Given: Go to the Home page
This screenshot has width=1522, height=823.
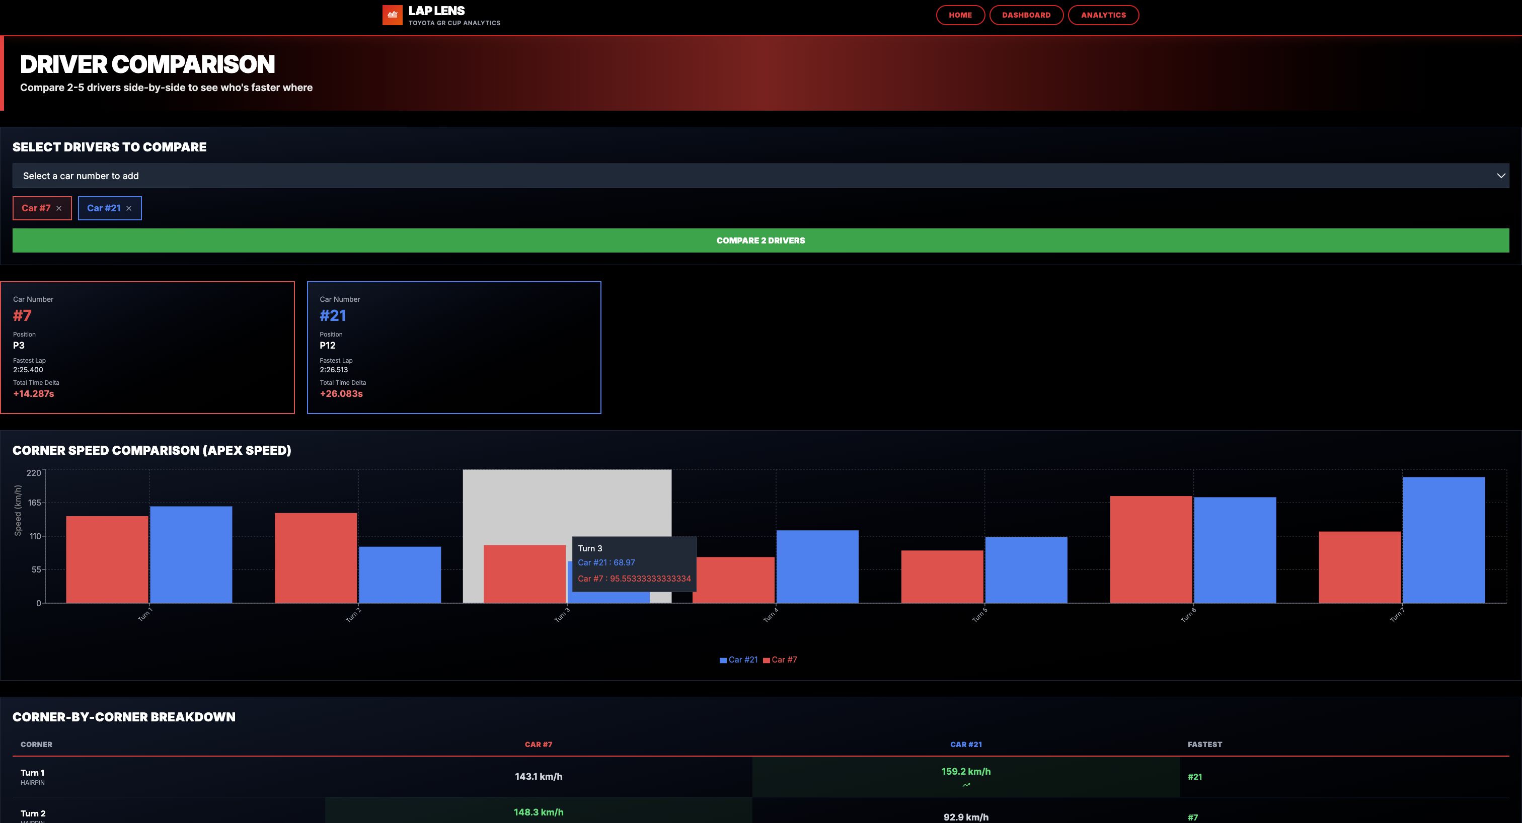Looking at the screenshot, I should click(x=960, y=16).
